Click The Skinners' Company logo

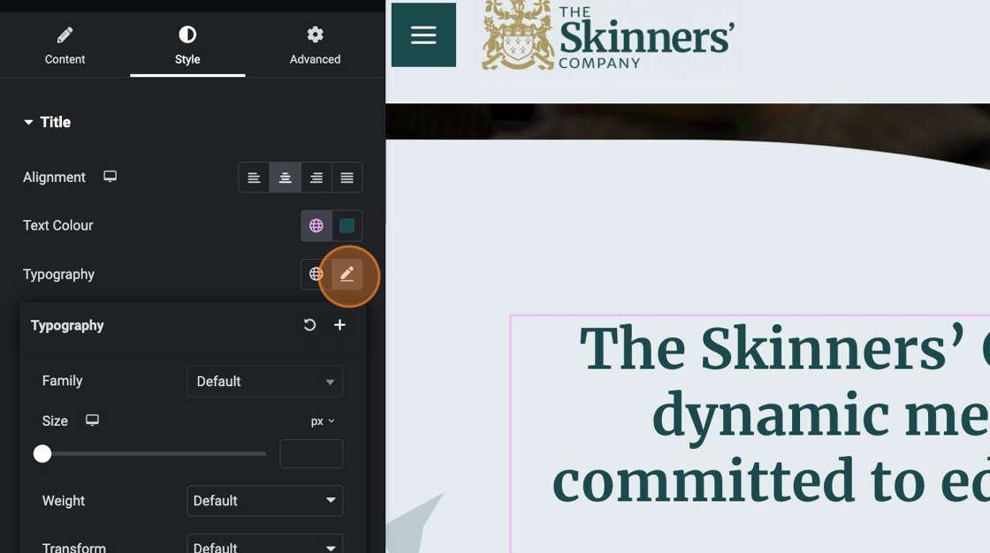(608, 35)
